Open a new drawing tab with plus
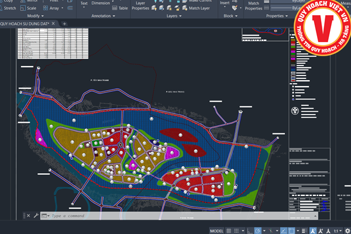Screen dimensions: 351x234 click(x=64, y=23)
